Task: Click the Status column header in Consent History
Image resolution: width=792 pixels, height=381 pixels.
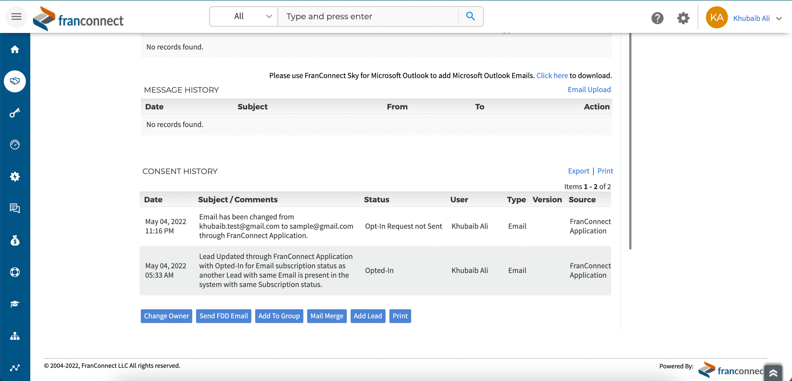Action: 377,199
